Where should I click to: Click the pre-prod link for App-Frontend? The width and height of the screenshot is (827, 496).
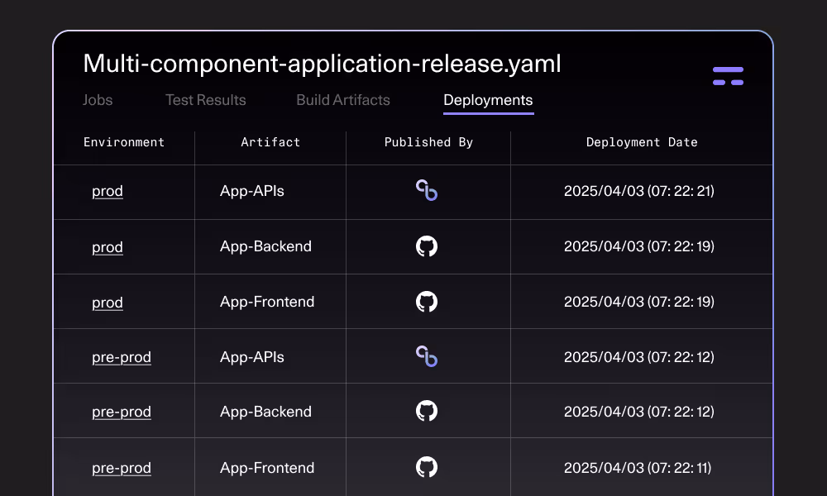(122, 467)
